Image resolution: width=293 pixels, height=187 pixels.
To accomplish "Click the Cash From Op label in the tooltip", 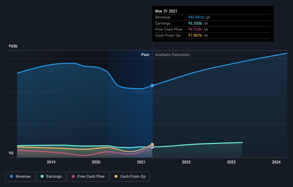I will (x=168, y=35).
